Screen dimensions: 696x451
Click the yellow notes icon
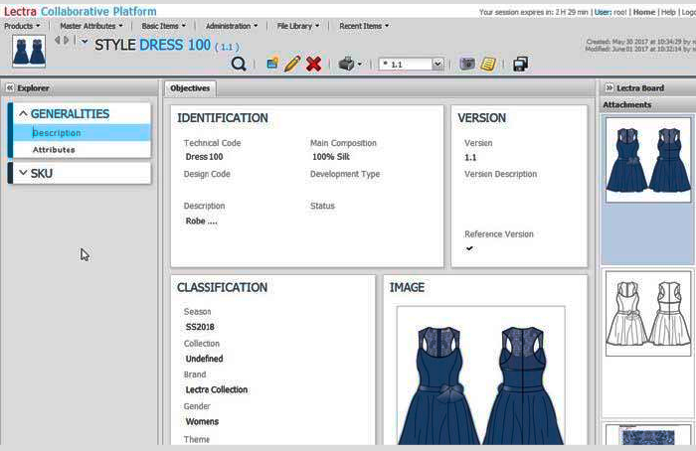point(488,65)
